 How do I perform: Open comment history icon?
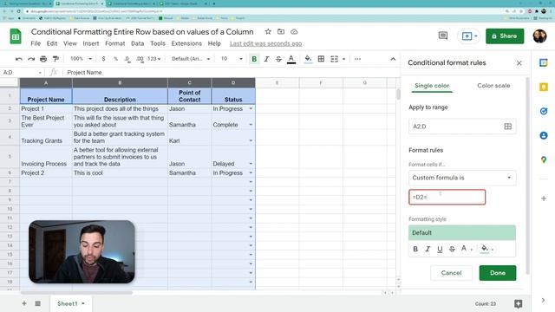(443, 36)
